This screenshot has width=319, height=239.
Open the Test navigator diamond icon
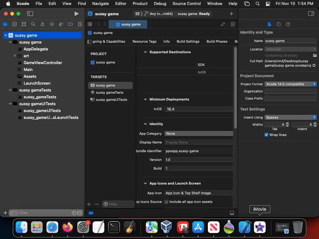click(52, 24)
